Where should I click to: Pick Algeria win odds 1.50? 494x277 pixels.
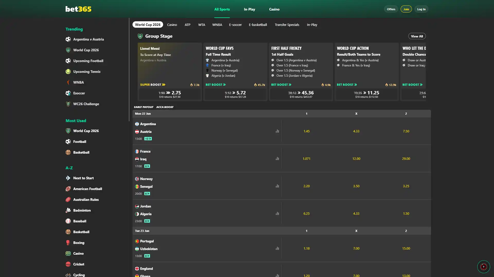click(x=406, y=213)
